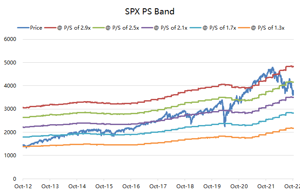
Task: Select the orange P/S of 1.3x legend marker
Action: tap(244, 28)
